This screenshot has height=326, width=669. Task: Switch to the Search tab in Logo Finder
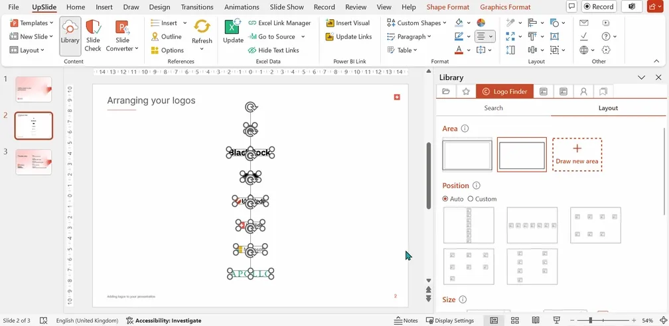494,108
